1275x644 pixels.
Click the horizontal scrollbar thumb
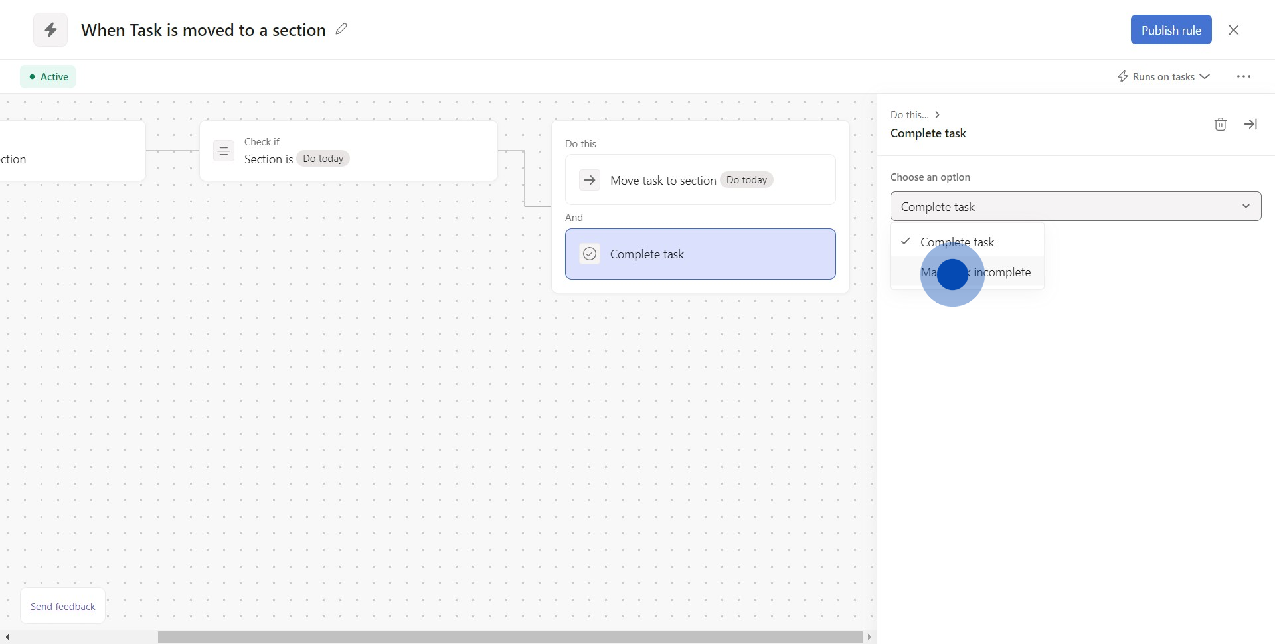[509, 637]
